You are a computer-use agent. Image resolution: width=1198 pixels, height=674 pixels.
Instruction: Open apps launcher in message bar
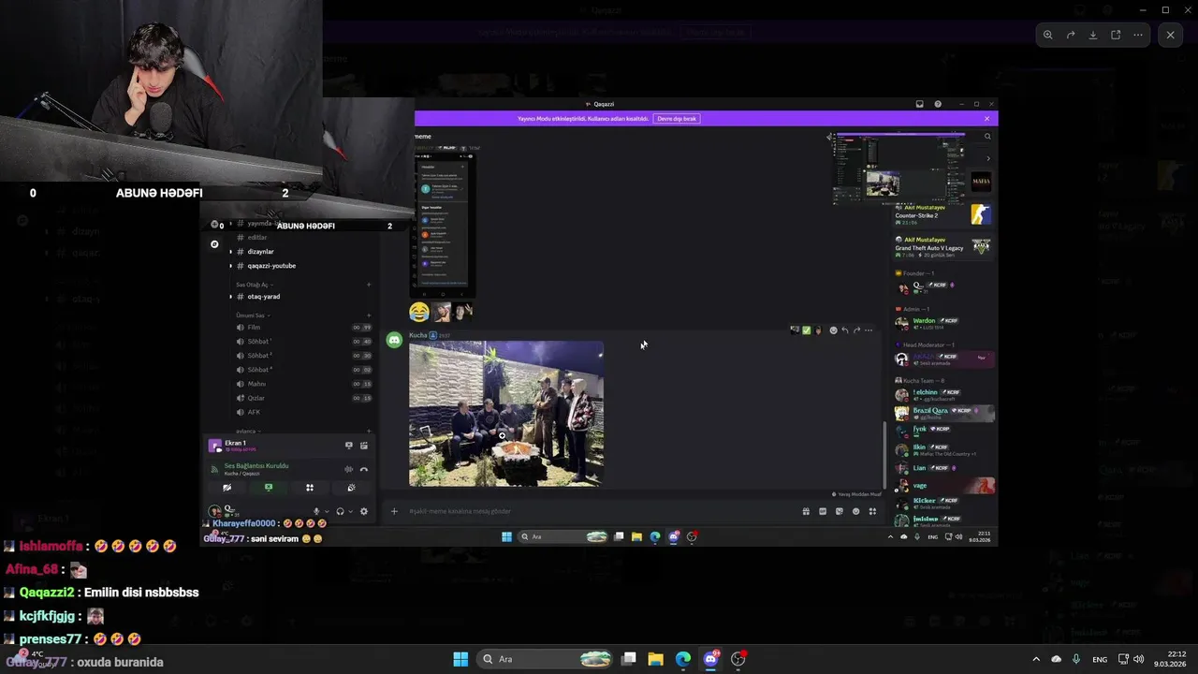(872, 511)
